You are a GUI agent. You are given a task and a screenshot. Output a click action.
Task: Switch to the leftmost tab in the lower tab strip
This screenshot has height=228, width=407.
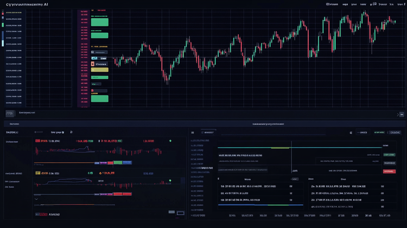14,124
